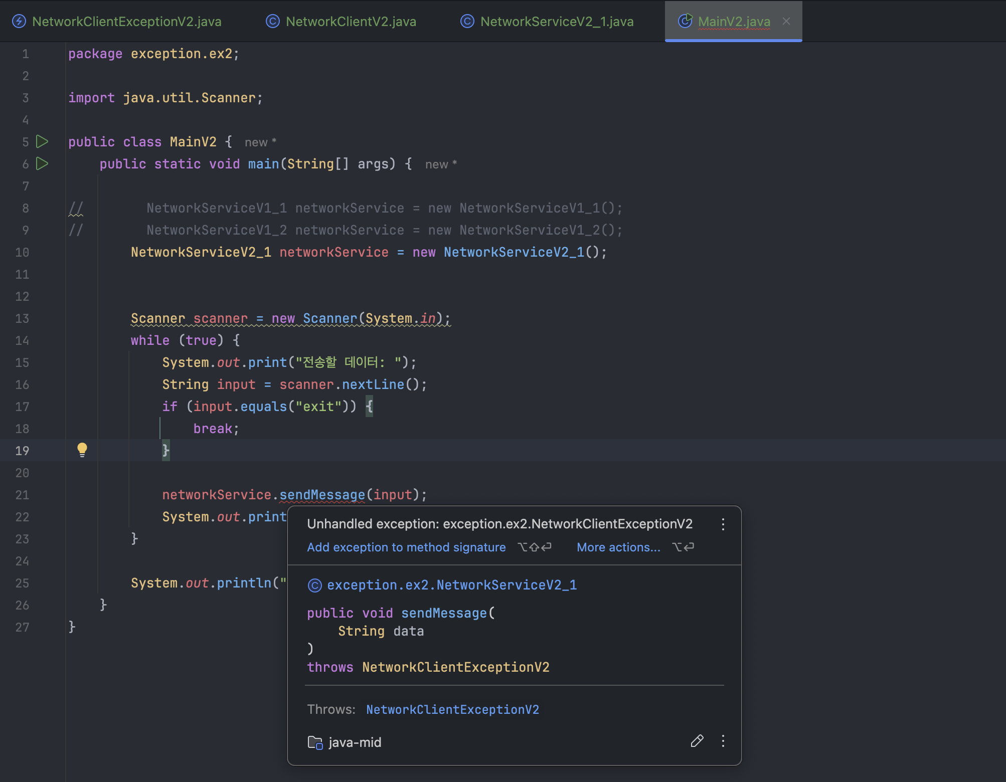This screenshot has width=1006, height=782.
Task: Close the MainV2.java tab
Action: point(786,21)
